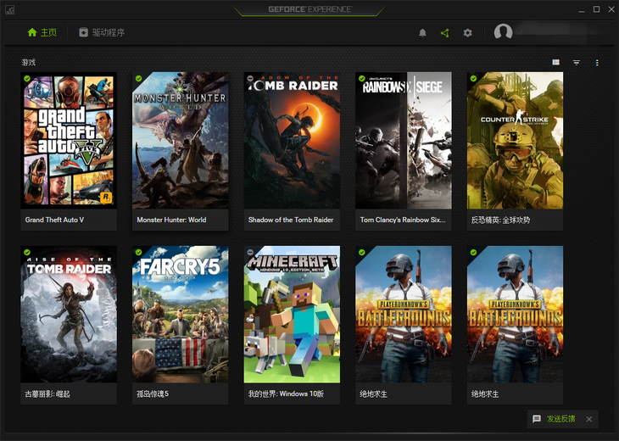Click the '孤岛惊魂5' title label
619x441 pixels.
(x=153, y=394)
